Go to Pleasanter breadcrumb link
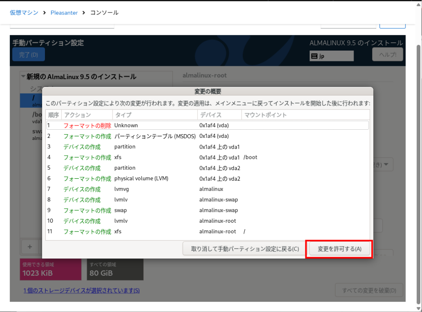The image size is (422, 312). (64, 13)
